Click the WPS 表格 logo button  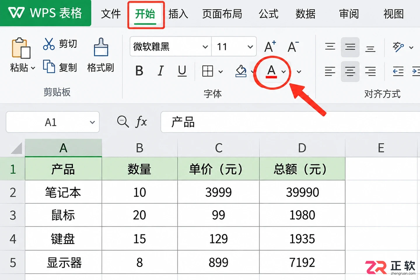(45, 13)
